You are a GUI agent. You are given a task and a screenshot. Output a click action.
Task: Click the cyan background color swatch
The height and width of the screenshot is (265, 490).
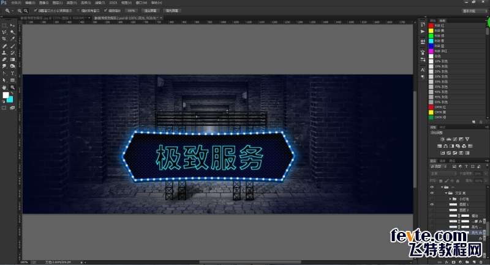(x=10, y=99)
